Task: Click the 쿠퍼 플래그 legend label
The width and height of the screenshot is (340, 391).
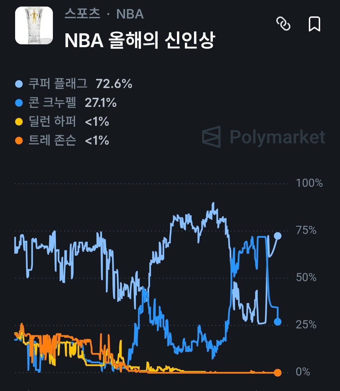Action: [58, 84]
